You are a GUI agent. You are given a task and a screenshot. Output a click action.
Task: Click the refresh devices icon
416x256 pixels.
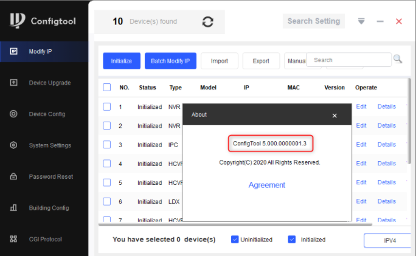[x=208, y=22]
